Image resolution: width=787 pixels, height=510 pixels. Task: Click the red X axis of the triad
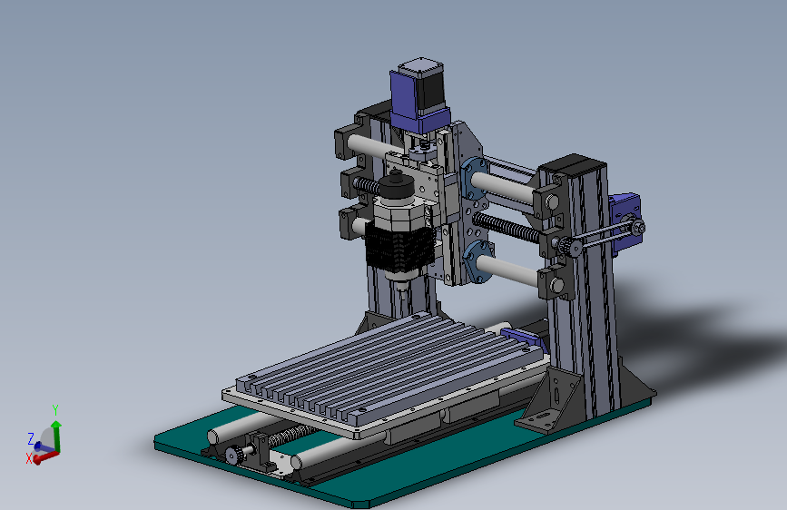45,456
